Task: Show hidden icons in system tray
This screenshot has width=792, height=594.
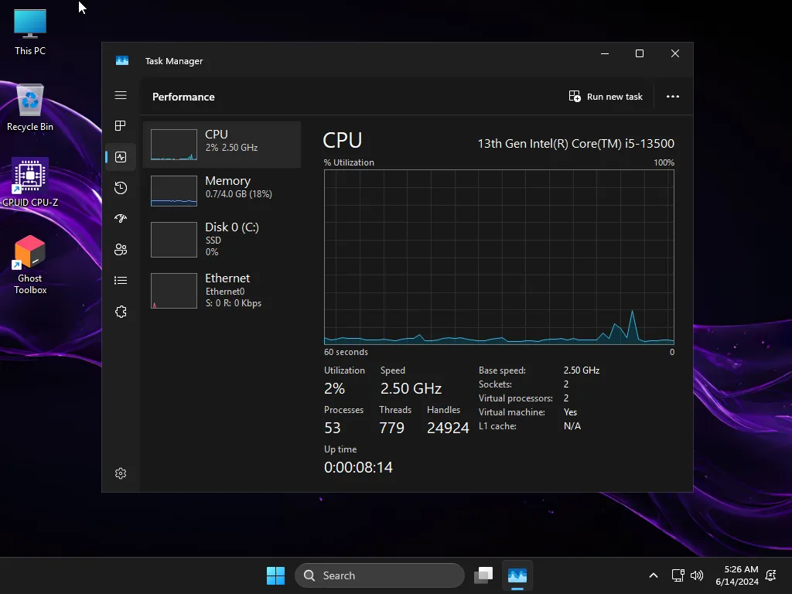Action: pyautogui.click(x=654, y=575)
